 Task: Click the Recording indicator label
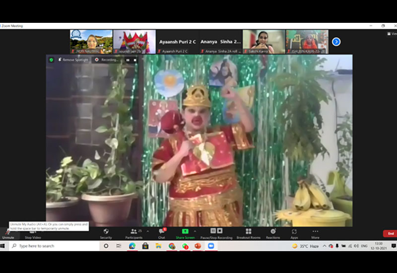[109, 60]
